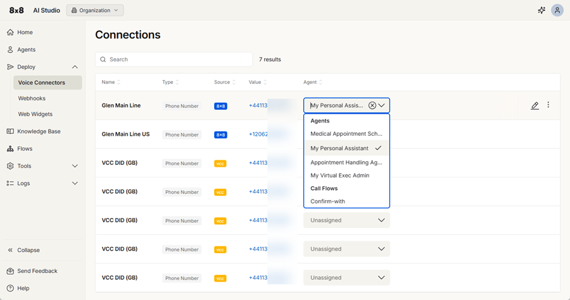Image resolution: width=570 pixels, height=300 pixels.
Task: Open Glen Main Line more options menu
Action: (x=548, y=105)
